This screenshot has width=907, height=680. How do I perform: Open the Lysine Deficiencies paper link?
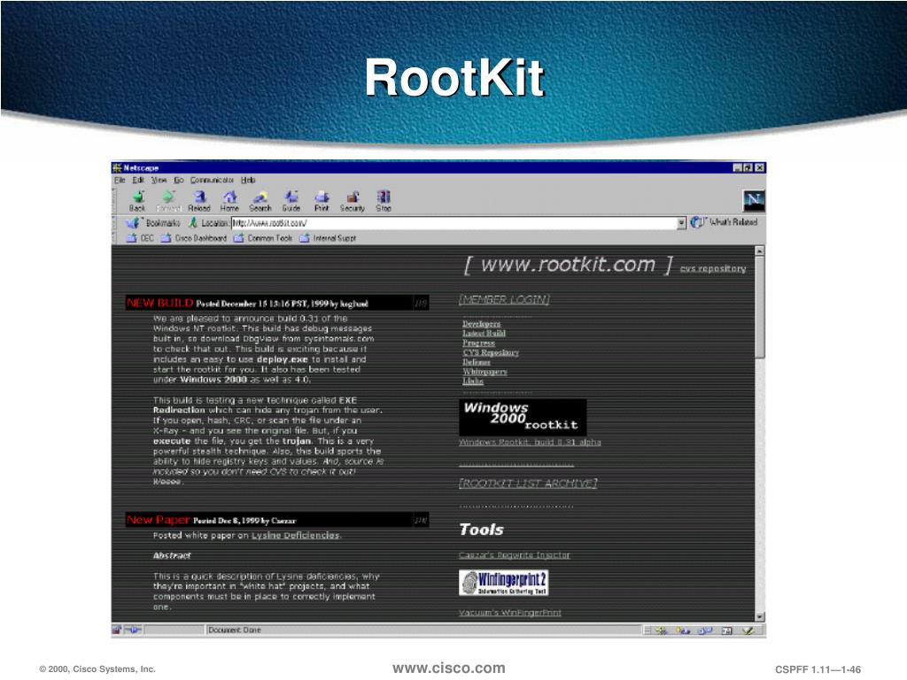click(296, 536)
